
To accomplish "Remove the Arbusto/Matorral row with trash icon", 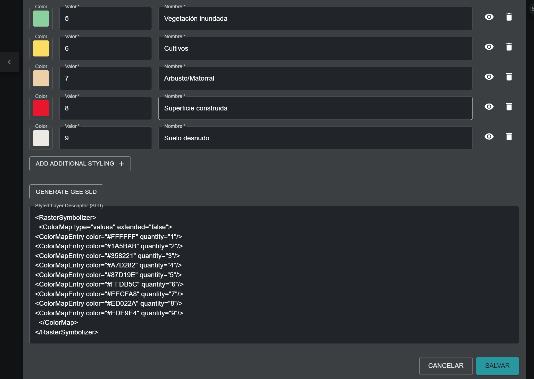I will click(x=509, y=77).
